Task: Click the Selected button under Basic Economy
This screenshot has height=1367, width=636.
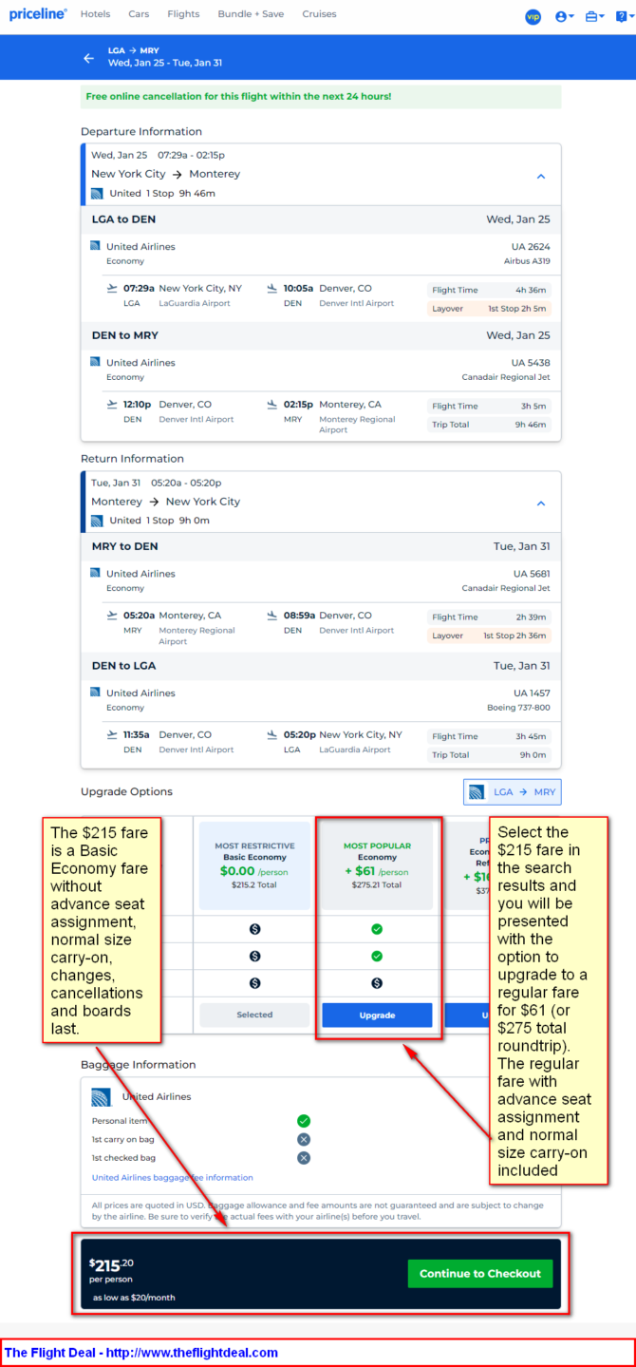Action: [254, 1015]
